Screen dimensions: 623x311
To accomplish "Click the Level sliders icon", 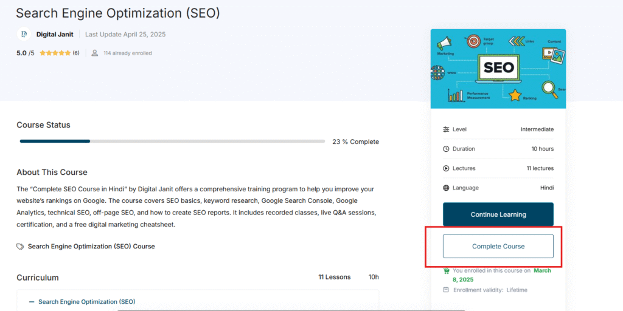I will click(x=447, y=129).
